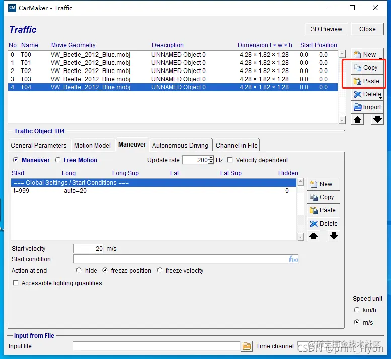Select the t=999 auto=20 maneuver row
This screenshot has width=391, height=359.
[153, 191]
